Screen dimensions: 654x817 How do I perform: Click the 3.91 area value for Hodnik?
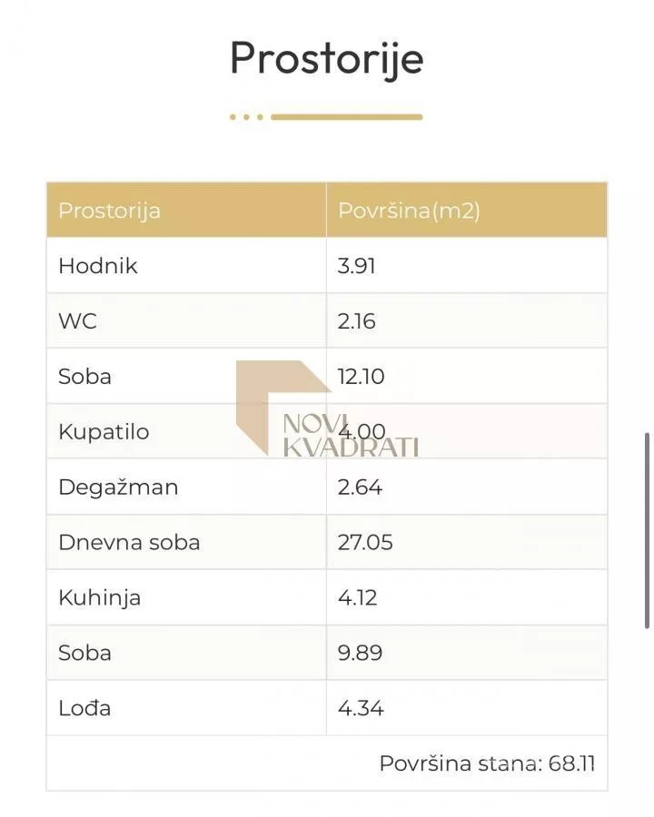click(356, 266)
